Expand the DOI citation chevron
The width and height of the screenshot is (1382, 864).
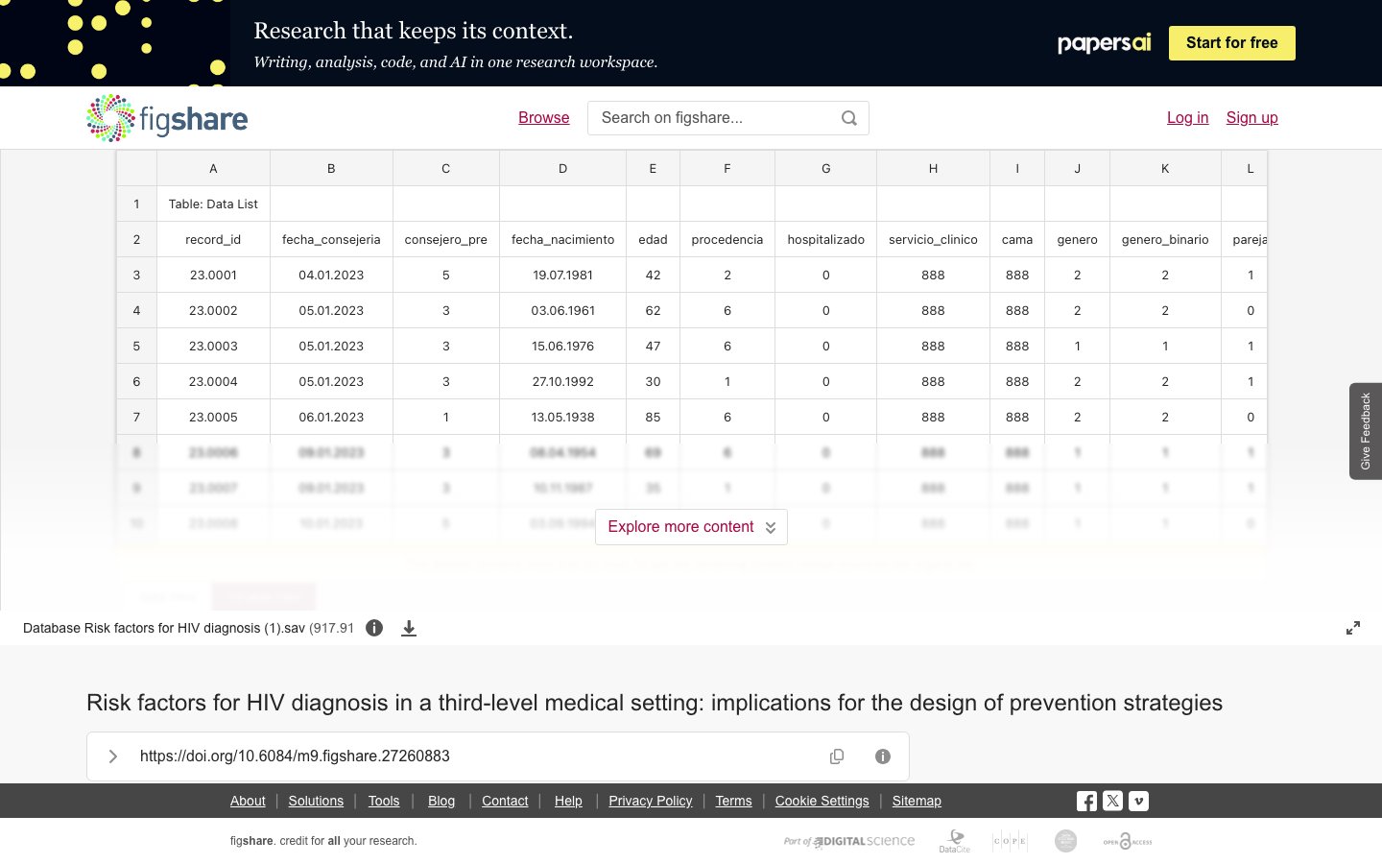(x=113, y=756)
